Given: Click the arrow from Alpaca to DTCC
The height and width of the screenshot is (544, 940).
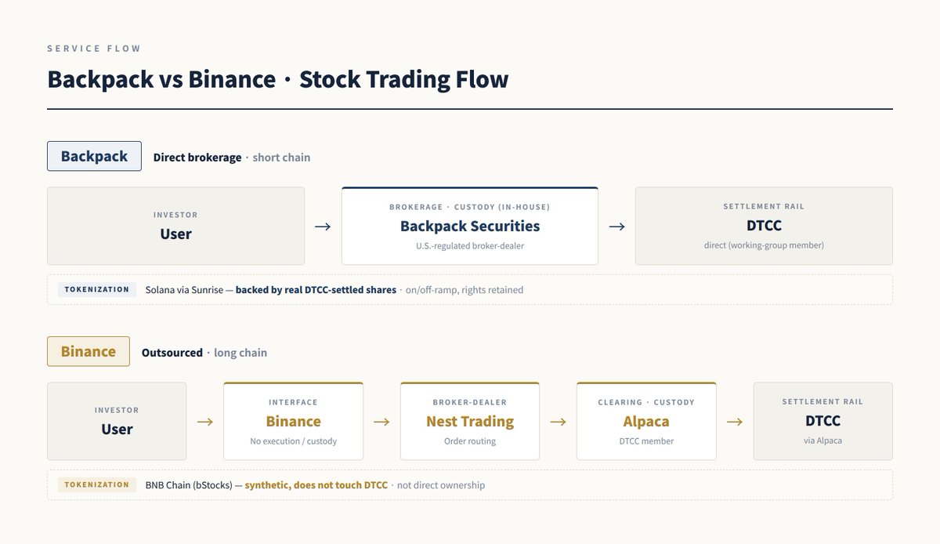Looking at the screenshot, I should (735, 422).
